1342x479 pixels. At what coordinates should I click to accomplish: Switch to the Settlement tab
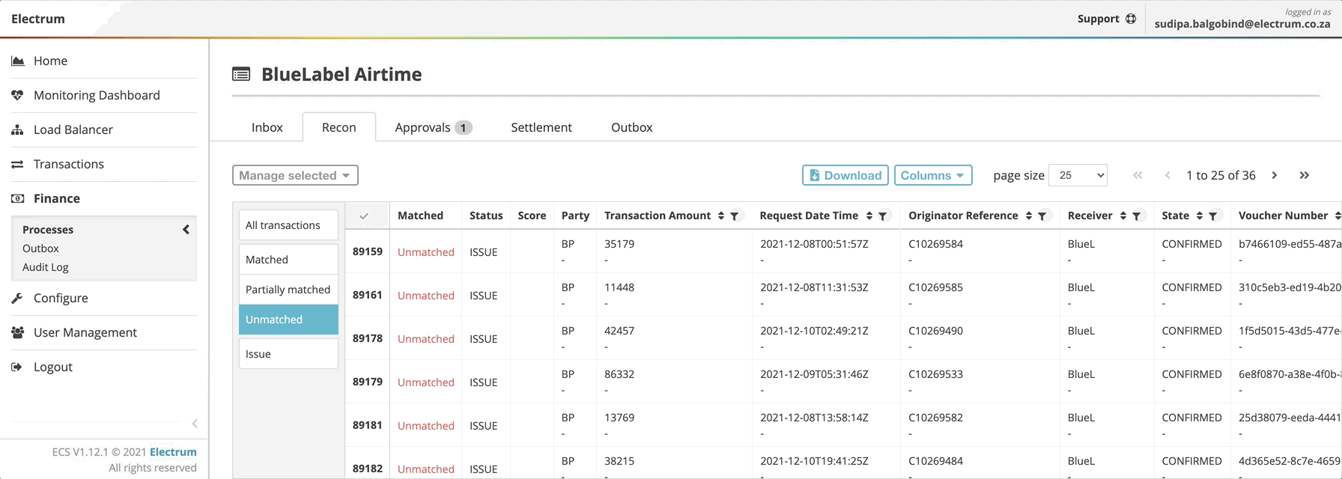point(541,127)
